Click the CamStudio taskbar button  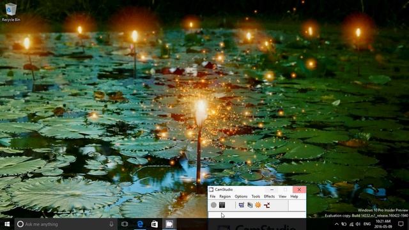[x=169, y=224]
